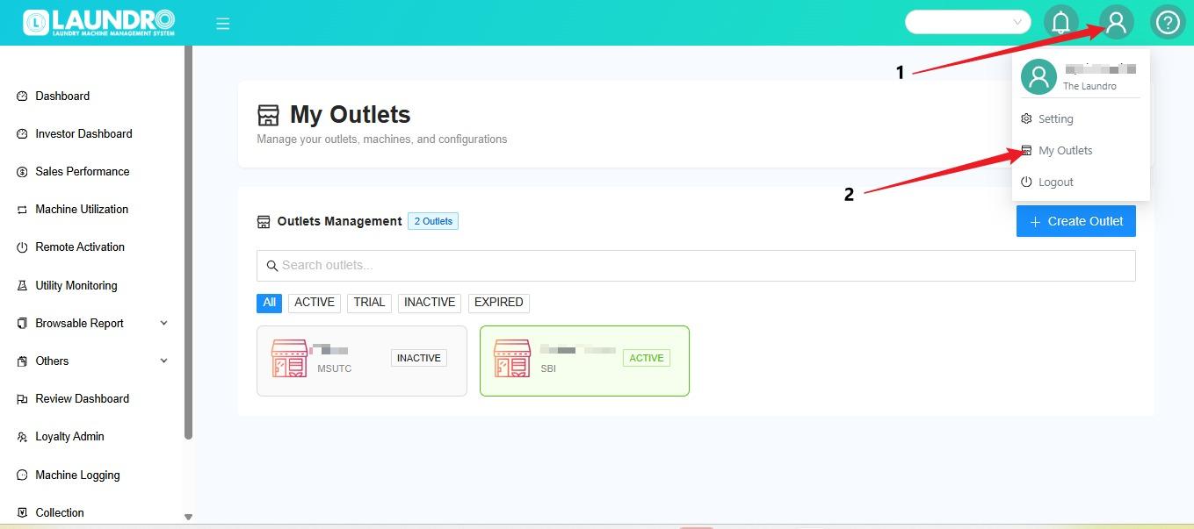The image size is (1194, 529).
Task: Expand the Browsable Report chevron
Action: [163, 323]
